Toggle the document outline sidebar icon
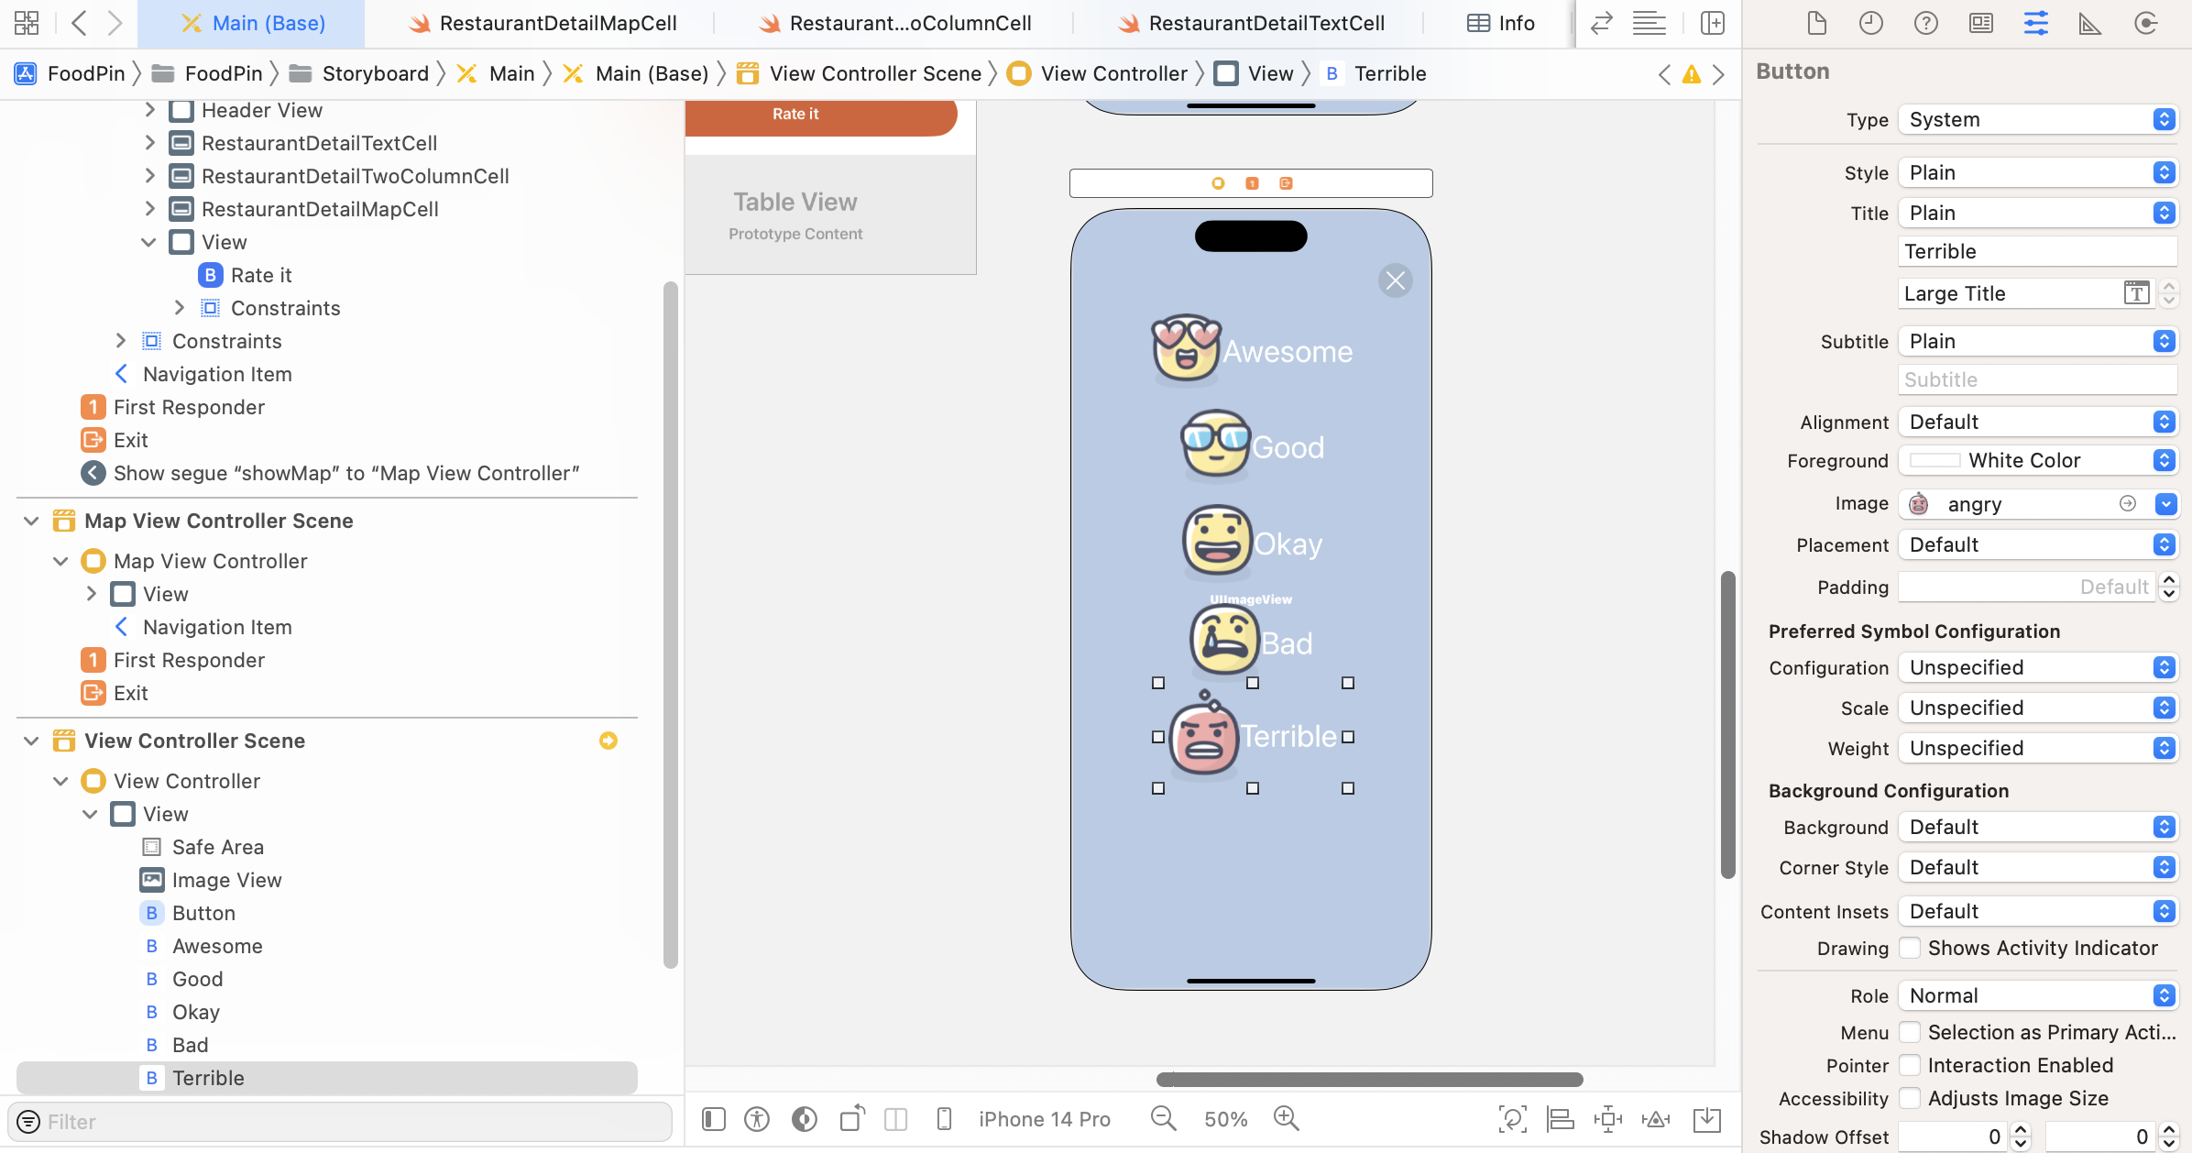2192x1153 pixels. coord(714,1119)
